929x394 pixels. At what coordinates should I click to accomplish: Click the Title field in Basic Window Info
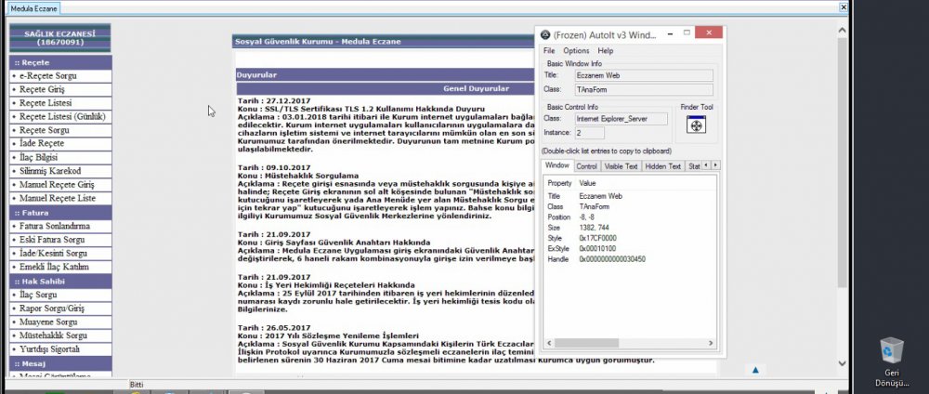pos(644,75)
